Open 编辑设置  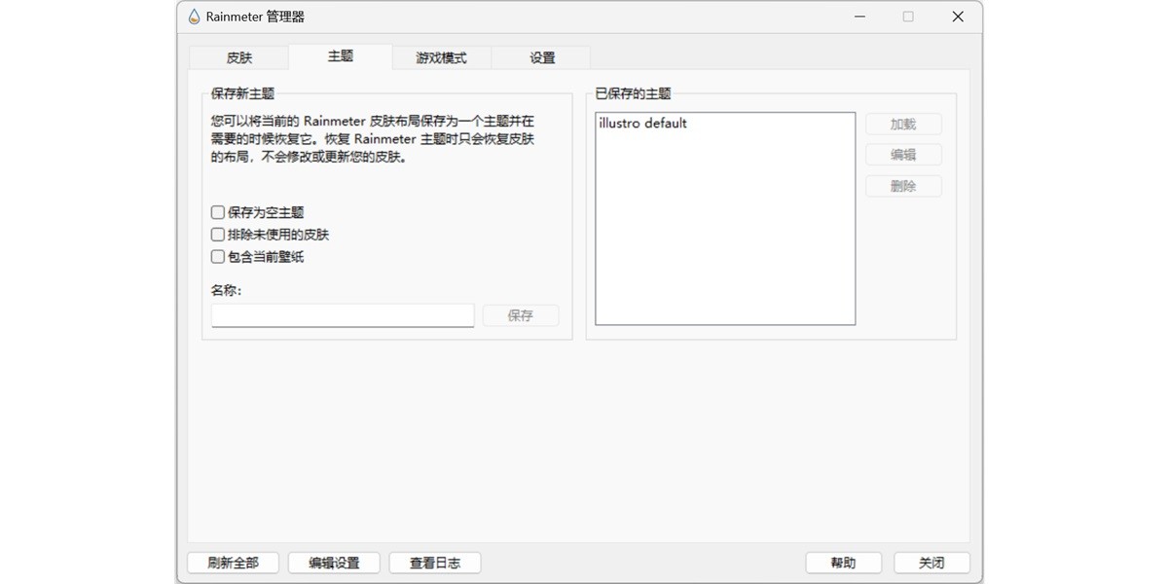334,563
